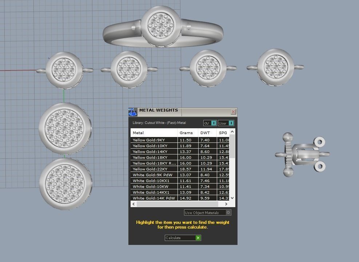359x262 pixels.
Task: Click the vertical scrollbar thumb of metal list
Action: click(x=232, y=146)
